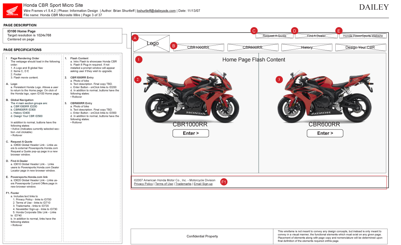The width and height of the screenshot is (401, 245).
Task: Click the Honda logo in the header
Action: coord(12,10)
